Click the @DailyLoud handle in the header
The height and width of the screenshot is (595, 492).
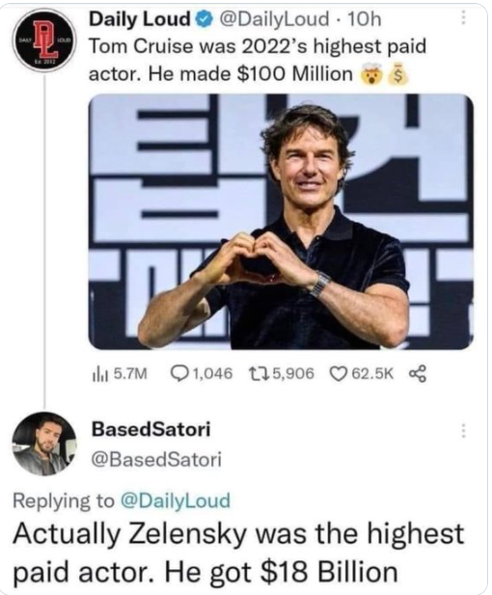pyautogui.click(x=272, y=19)
